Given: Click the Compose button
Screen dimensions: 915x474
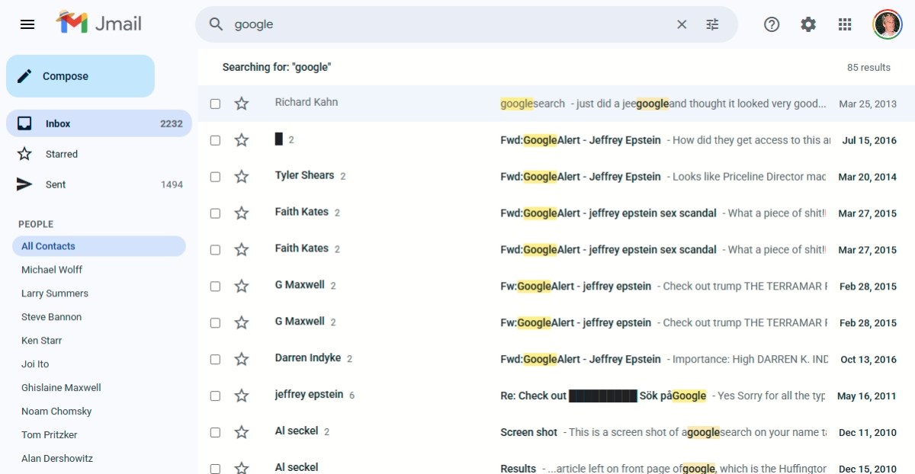Looking at the screenshot, I should pyautogui.click(x=79, y=75).
